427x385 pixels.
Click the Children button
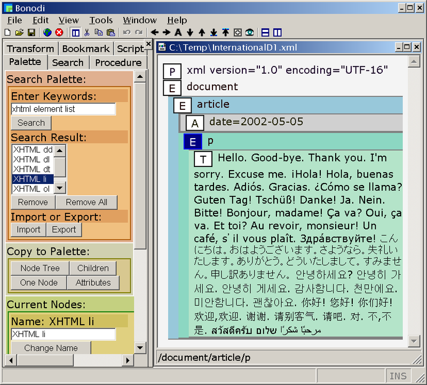pyautogui.click(x=93, y=268)
